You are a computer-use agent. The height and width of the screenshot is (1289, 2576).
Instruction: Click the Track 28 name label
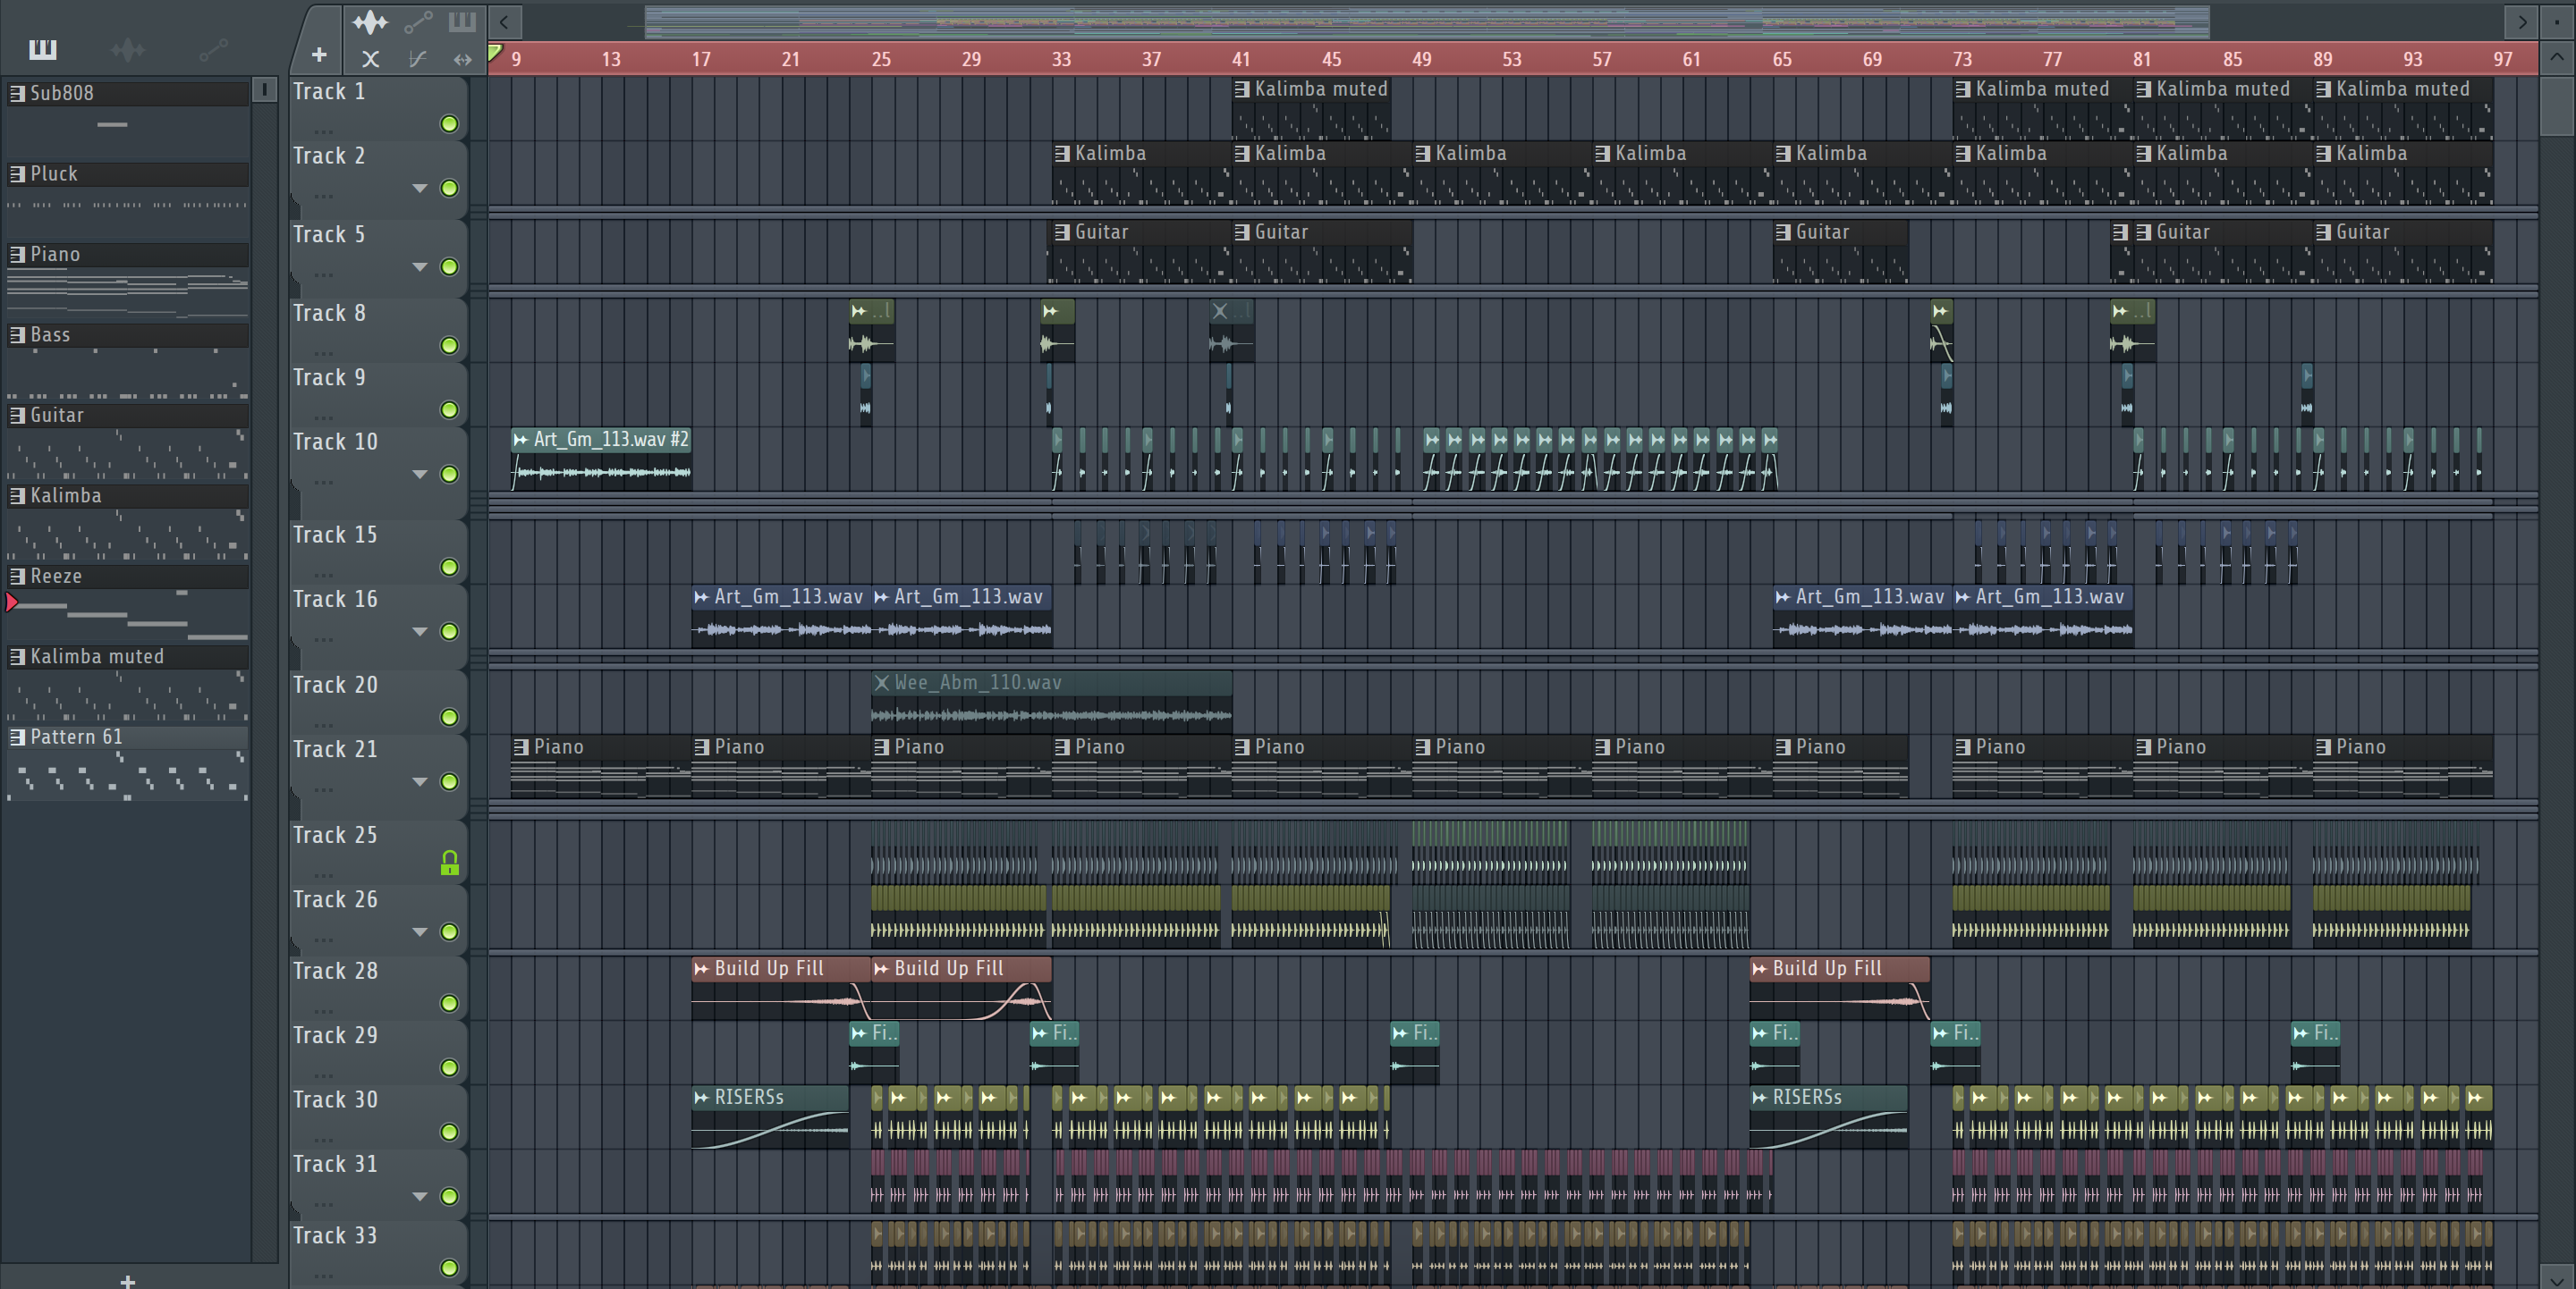click(x=335, y=970)
